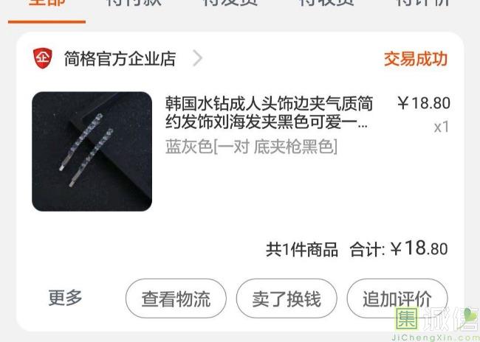
Task: Click the red enterprise shield badge icon
Action: [43, 58]
